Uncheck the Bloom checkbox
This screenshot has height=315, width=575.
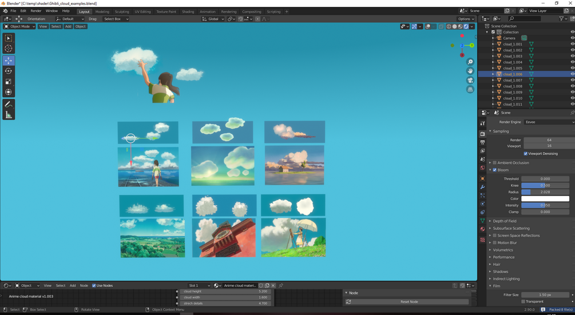click(495, 170)
